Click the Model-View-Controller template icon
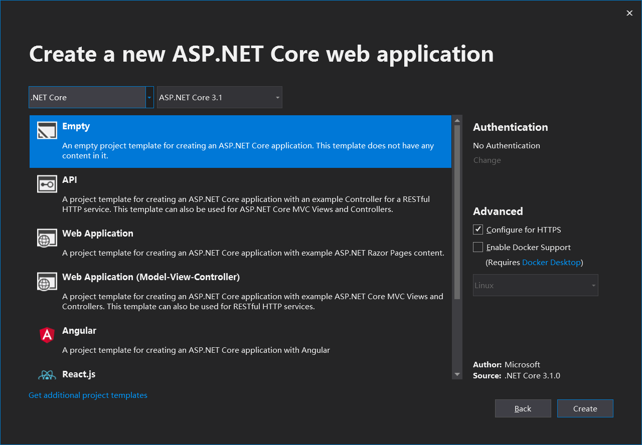The width and height of the screenshot is (642, 445). 47,281
